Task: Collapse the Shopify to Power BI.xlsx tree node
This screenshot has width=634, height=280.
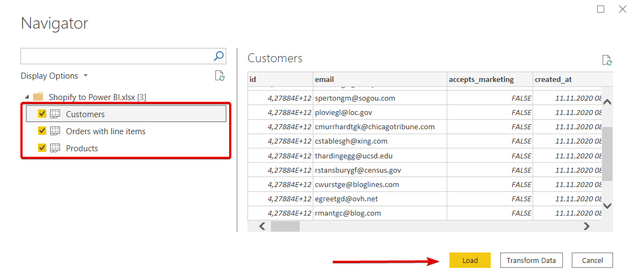Action: 27,97
